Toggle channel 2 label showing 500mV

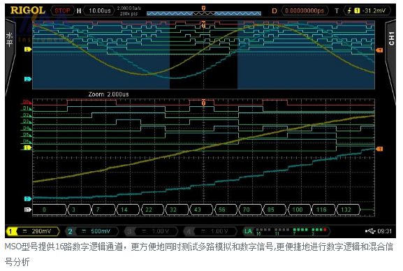[x=91, y=231]
